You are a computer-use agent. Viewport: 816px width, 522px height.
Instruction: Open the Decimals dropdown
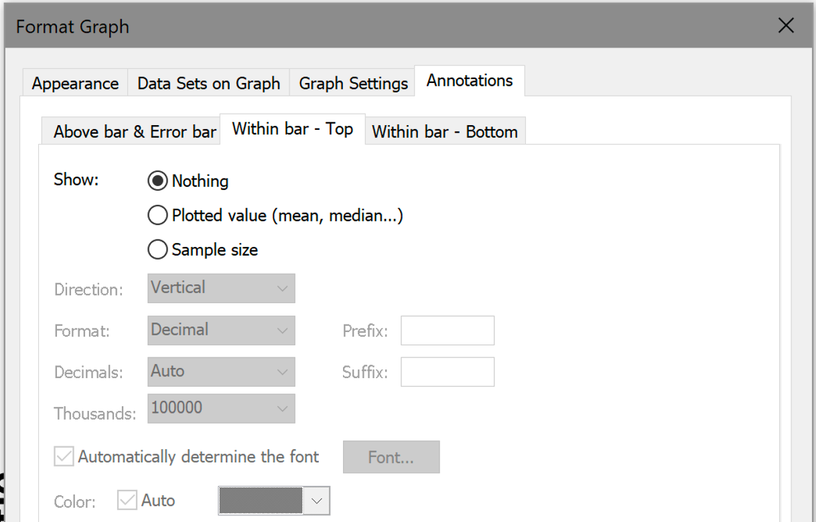tap(221, 371)
